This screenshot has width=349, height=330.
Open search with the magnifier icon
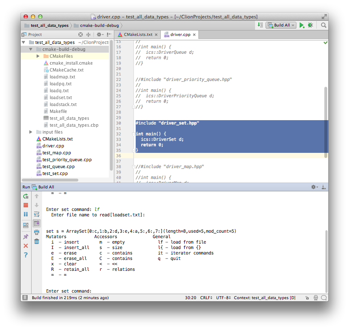(324, 25)
